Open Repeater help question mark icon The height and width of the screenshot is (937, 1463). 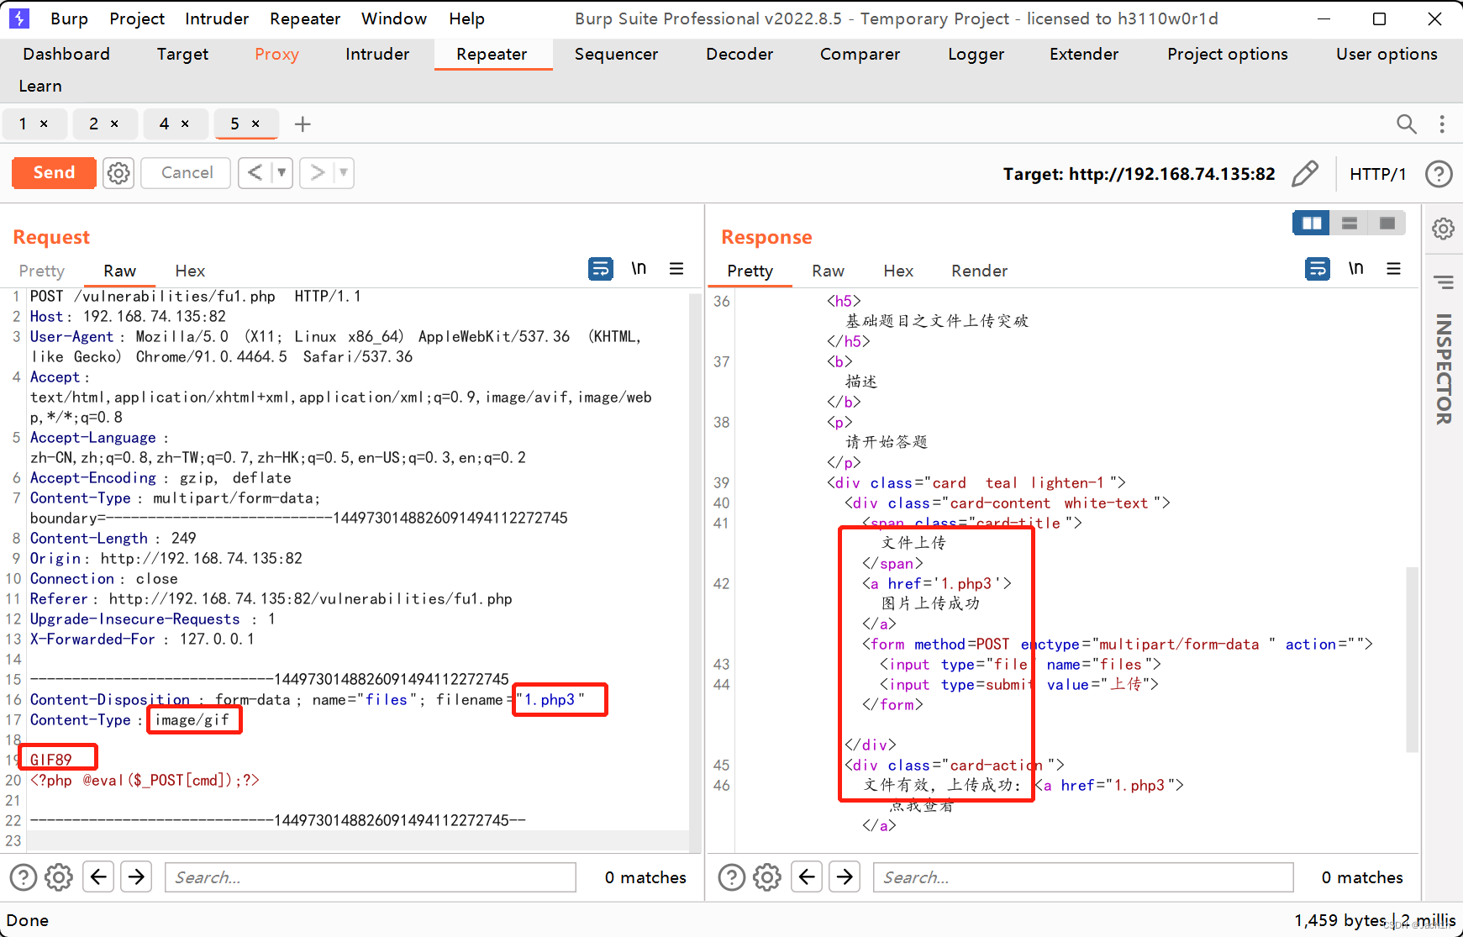(x=1439, y=174)
